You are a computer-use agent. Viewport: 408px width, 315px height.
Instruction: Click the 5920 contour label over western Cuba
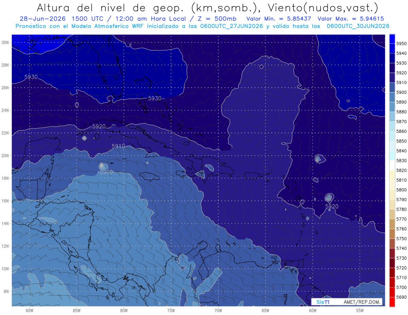click(x=99, y=126)
